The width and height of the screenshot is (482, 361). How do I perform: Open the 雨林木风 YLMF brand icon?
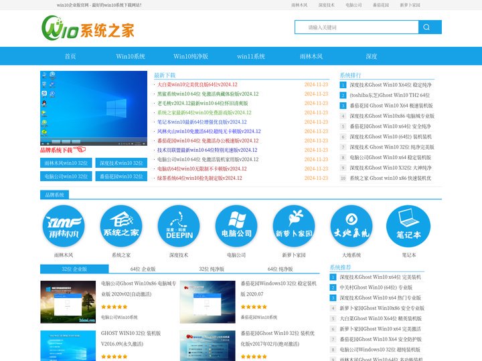(x=64, y=226)
